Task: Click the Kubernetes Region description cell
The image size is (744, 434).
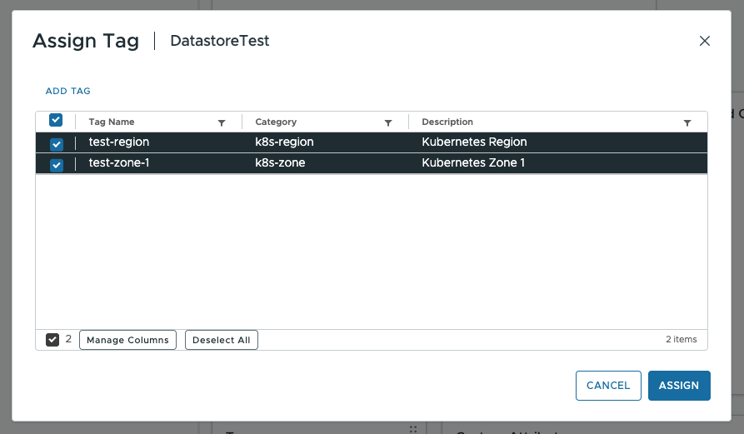Action: tap(474, 142)
